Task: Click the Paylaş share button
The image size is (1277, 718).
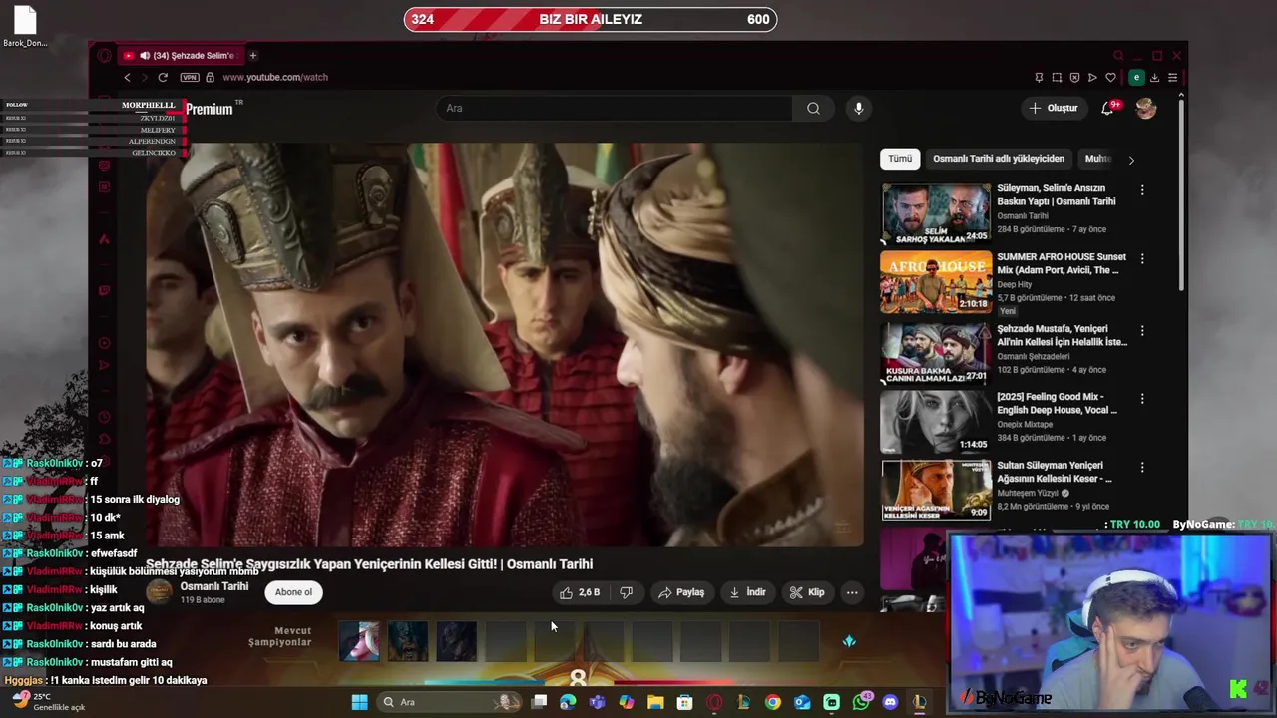Action: click(x=681, y=592)
